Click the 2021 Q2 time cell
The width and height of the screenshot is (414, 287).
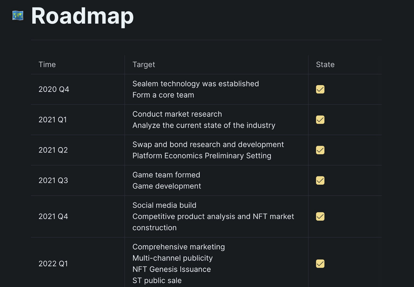pos(53,150)
